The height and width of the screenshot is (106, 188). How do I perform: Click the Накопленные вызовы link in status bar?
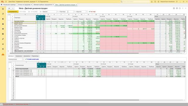click(x=23, y=104)
